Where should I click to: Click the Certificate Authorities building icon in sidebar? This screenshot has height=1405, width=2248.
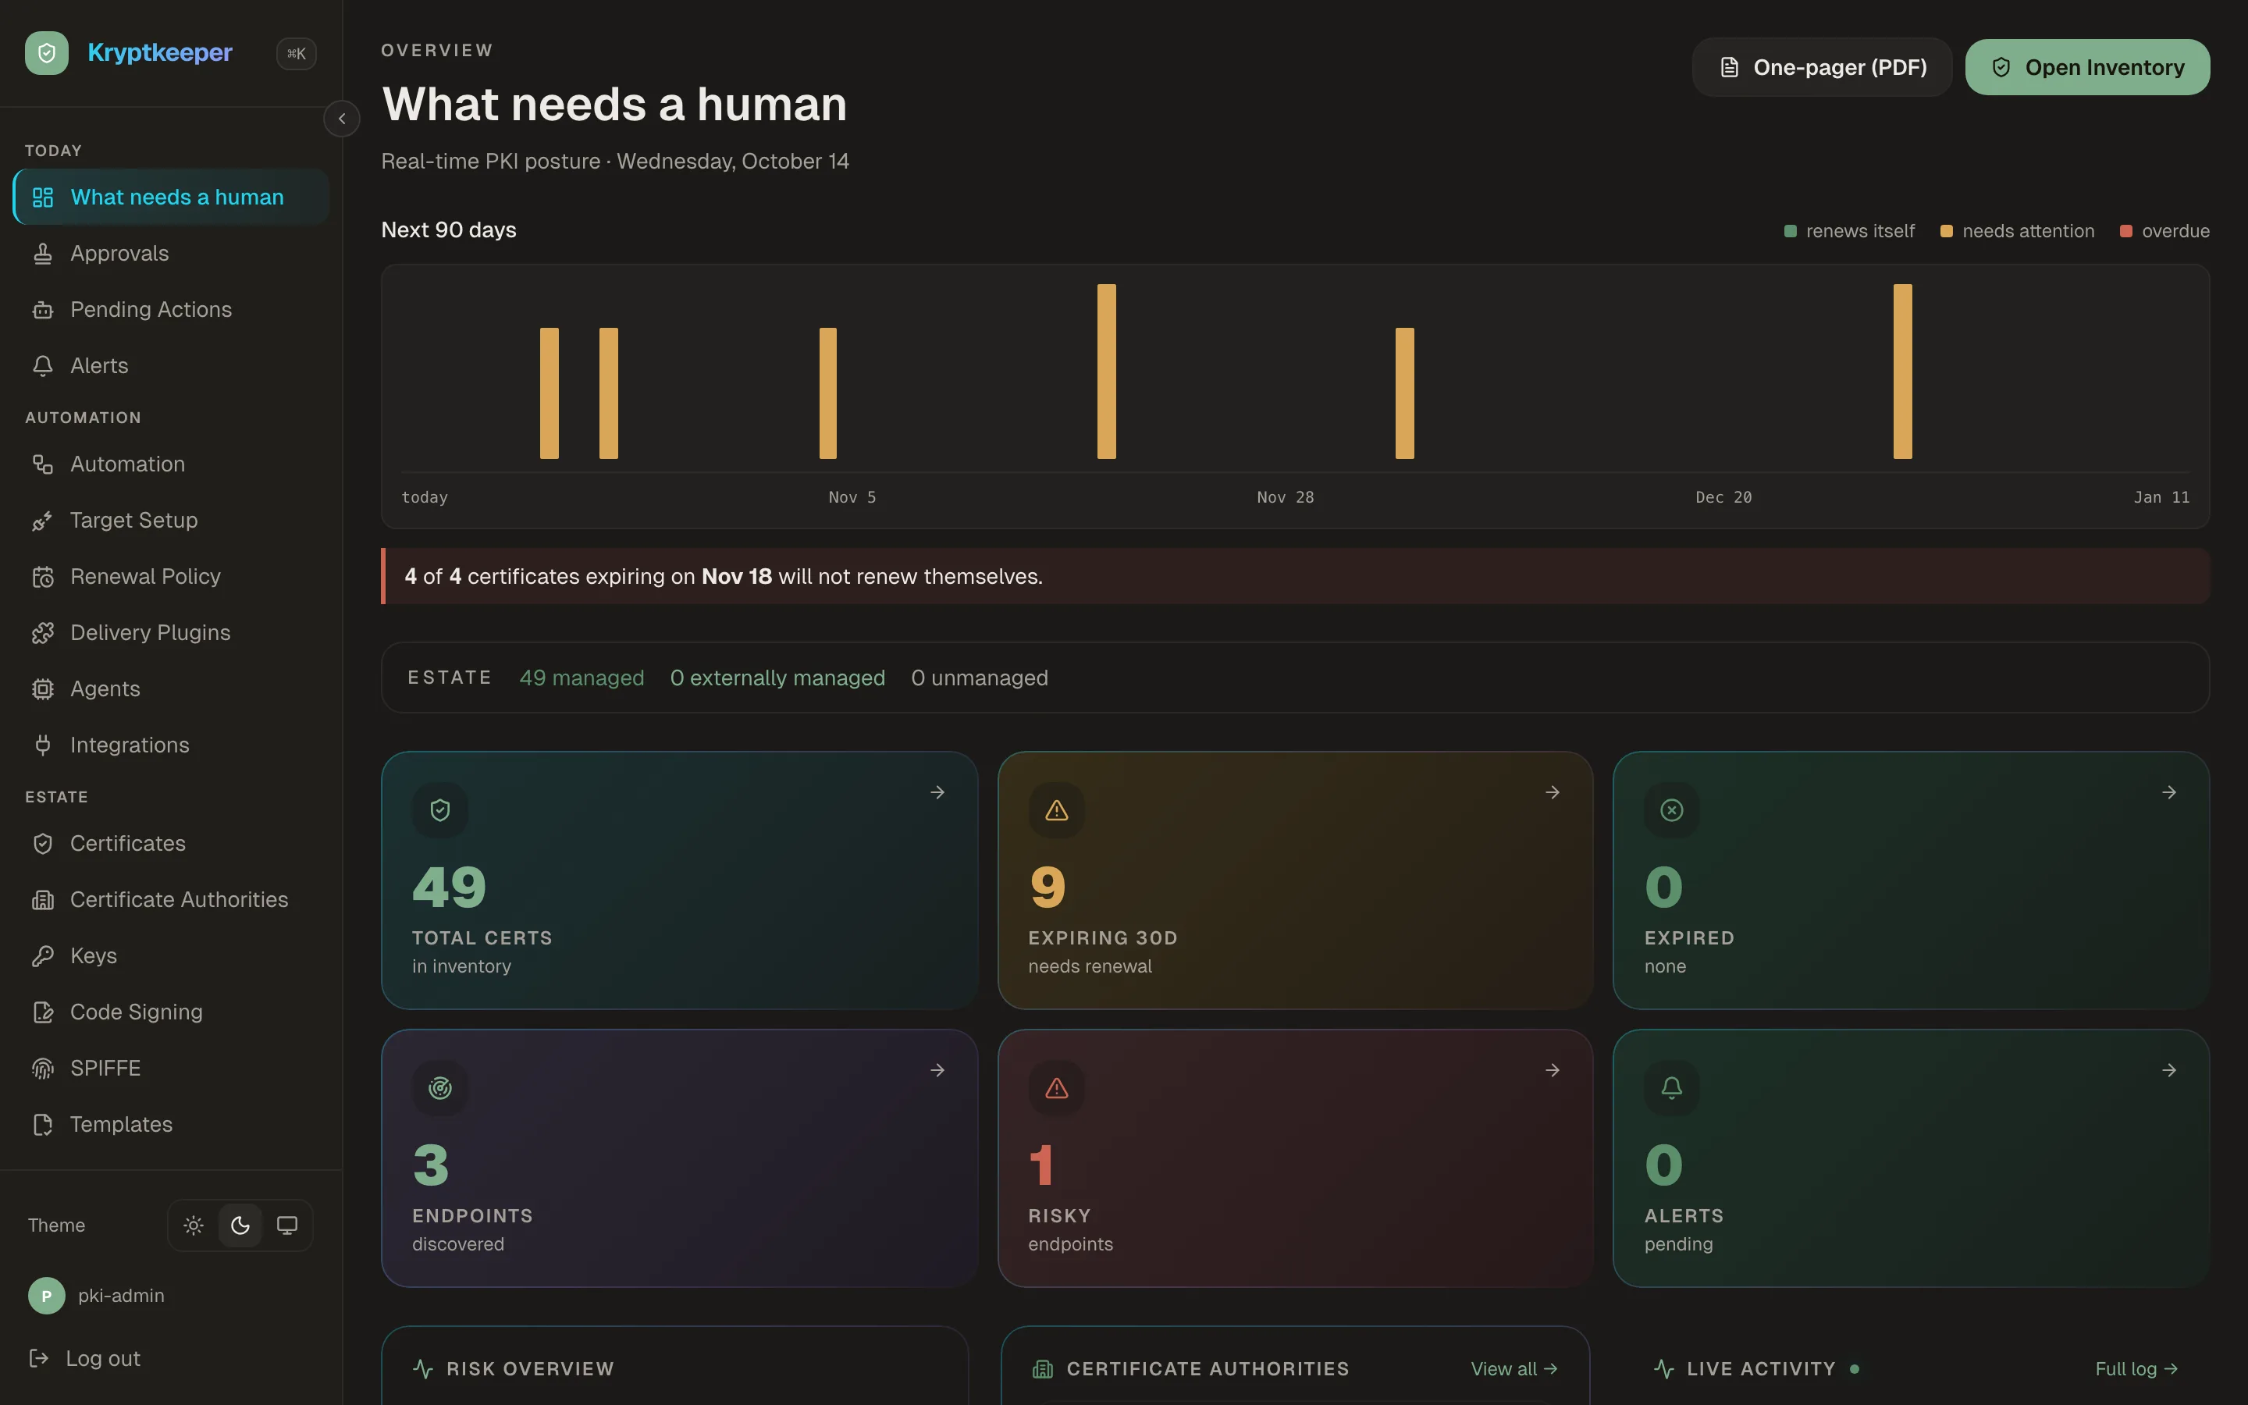pos(43,899)
